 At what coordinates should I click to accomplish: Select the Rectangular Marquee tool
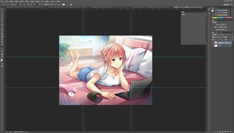pyautogui.click(x=2, y=12)
